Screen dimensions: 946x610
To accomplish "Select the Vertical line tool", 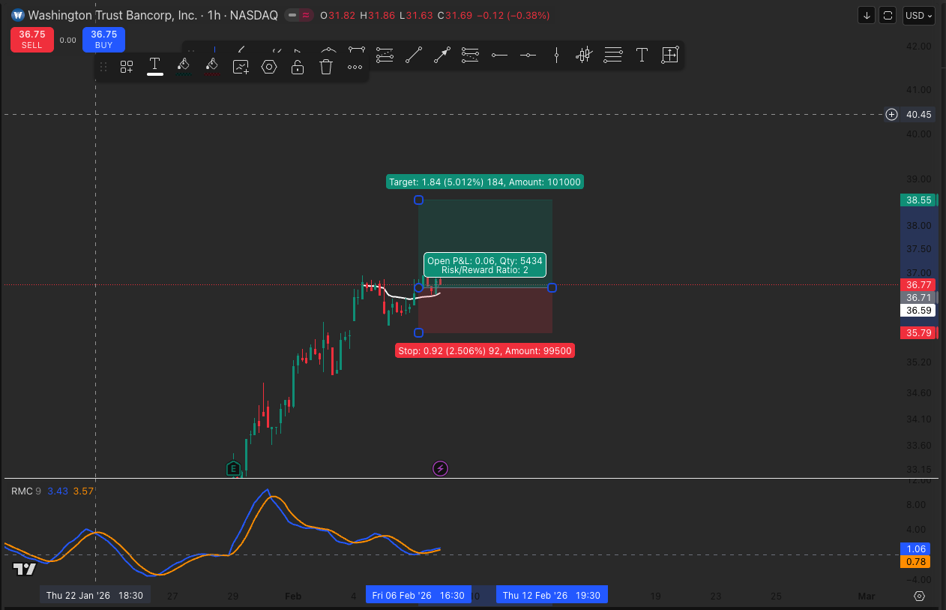I will click(x=556, y=54).
